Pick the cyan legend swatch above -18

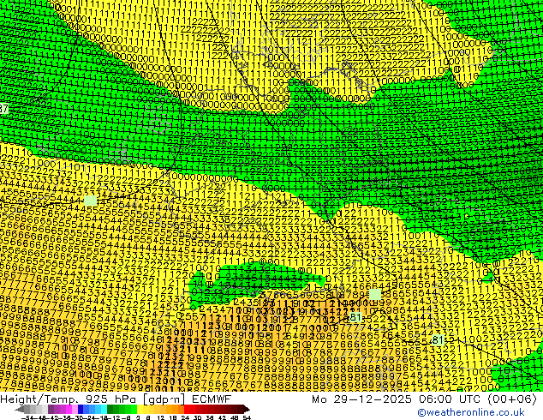[x=104, y=410]
